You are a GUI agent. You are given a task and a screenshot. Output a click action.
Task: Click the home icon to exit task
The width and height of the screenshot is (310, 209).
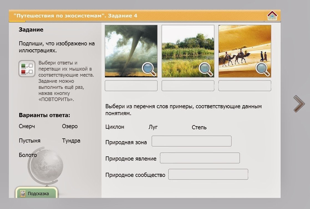(x=272, y=16)
